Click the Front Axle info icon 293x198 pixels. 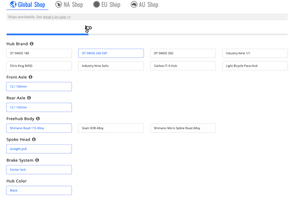pos(31,77)
